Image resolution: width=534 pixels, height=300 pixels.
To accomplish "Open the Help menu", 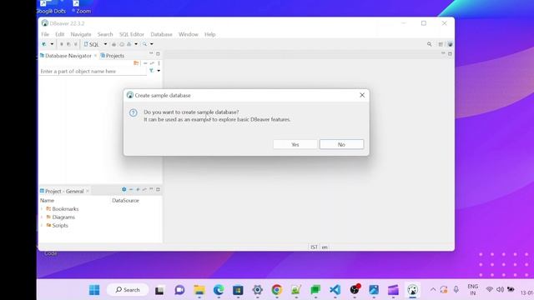I will (209, 34).
